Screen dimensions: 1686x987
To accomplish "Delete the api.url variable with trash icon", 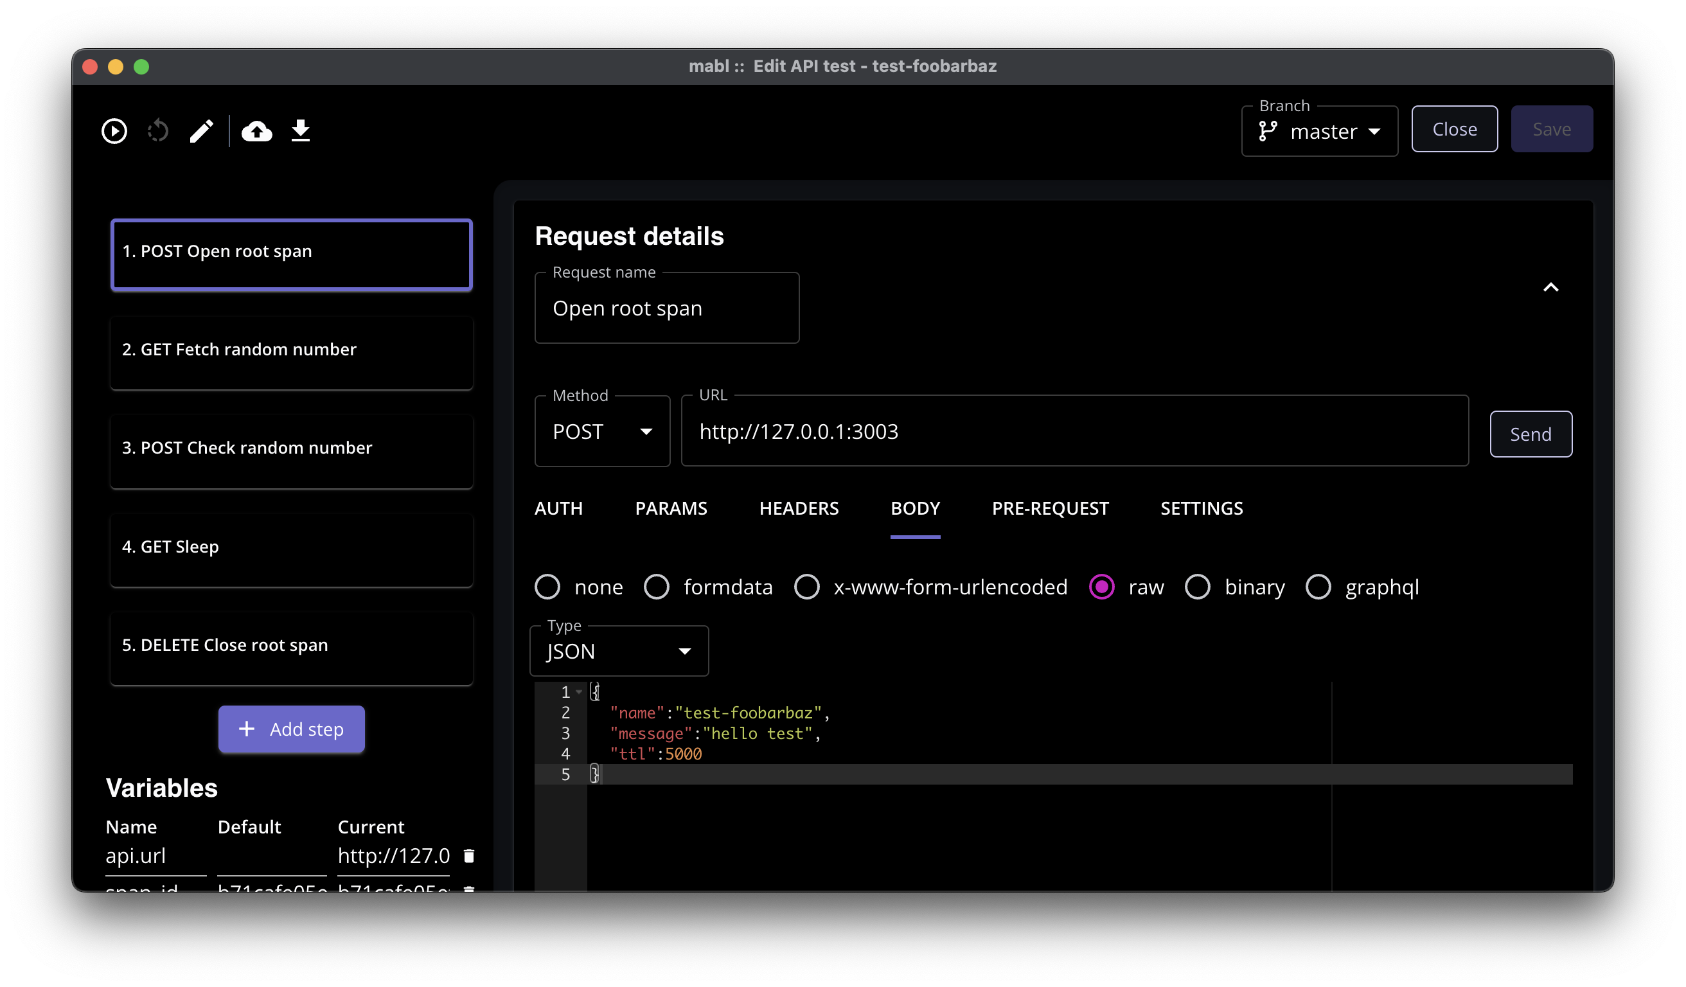I will pyautogui.click(x=469, y=856).
